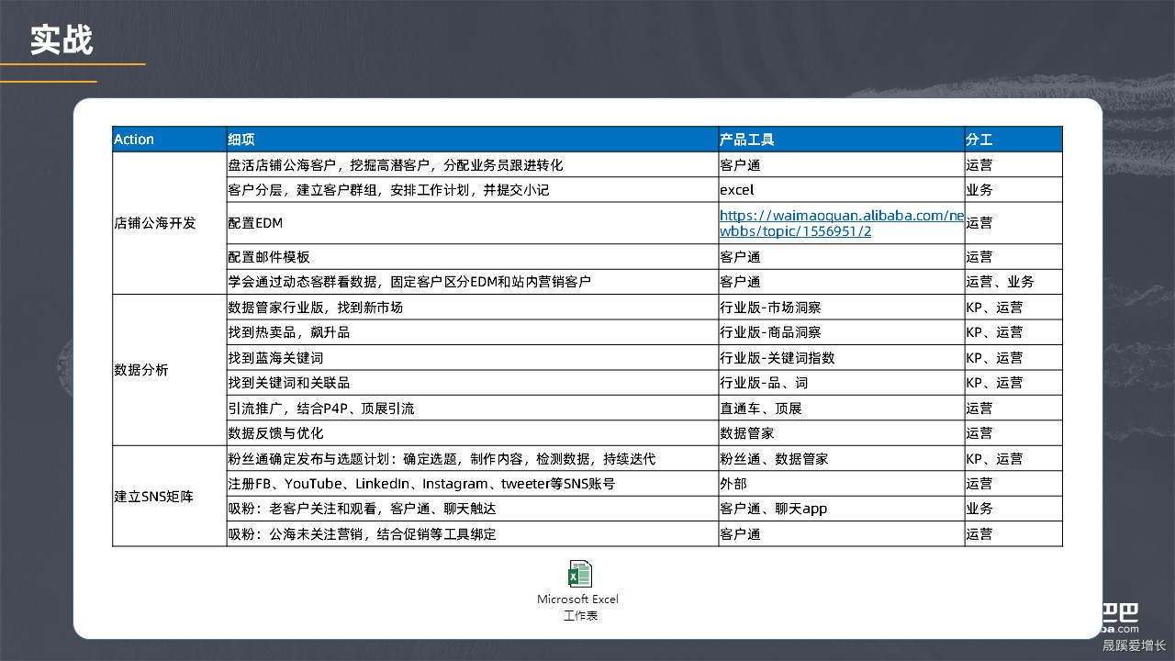This screenshot has width=1175, height=661.
Task: Open the embedded Microsoft Excel worksheet icon
Action: (579, 574)
